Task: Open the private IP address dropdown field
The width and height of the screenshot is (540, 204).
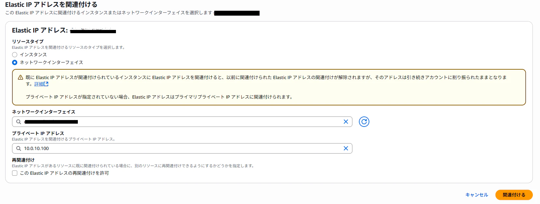Action: tap(182, 148)
